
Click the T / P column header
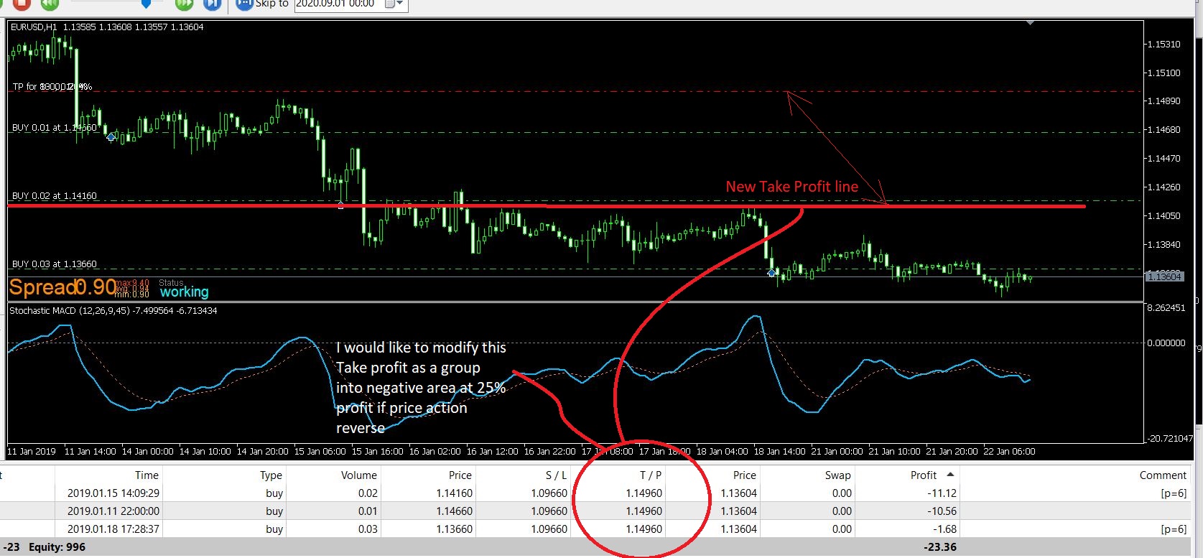click(x=651, y=475)
